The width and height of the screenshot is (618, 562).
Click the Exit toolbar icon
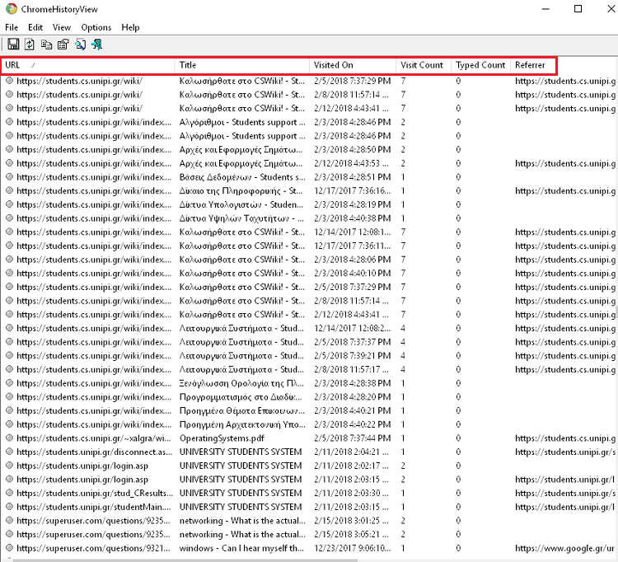point(96,44)
